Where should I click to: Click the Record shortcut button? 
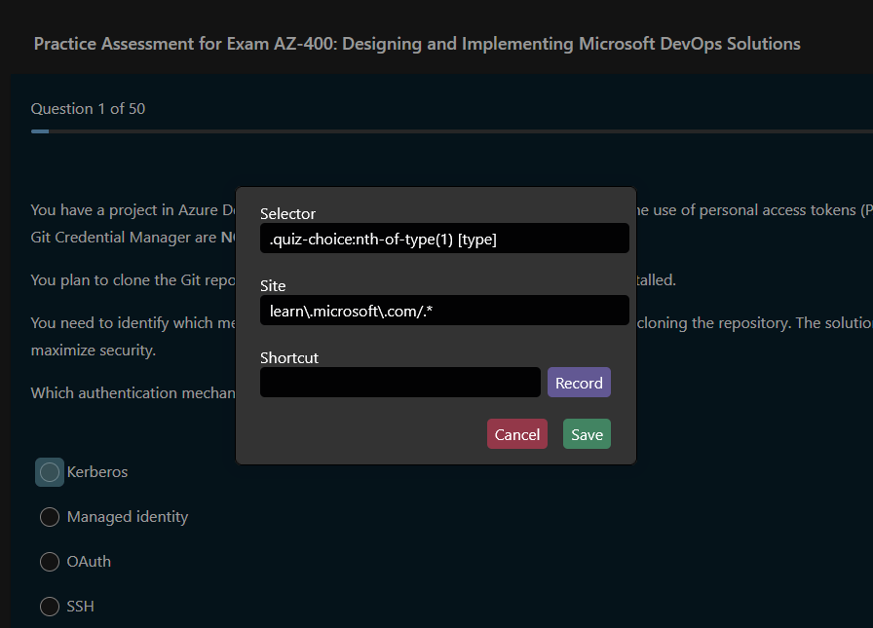tap(579, 382)
